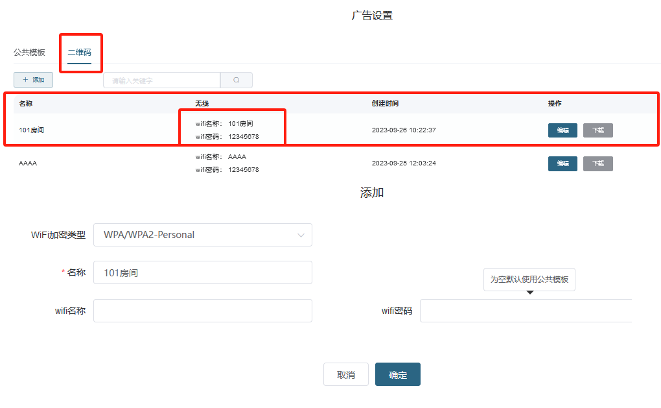
Task: Click the empty wifi名称 input field
Action: pos(202,311)
